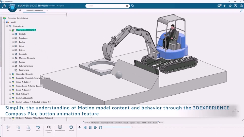Click the Share arrow icon in header
This screenshot has width=244, height=137.
click(230, 6)
